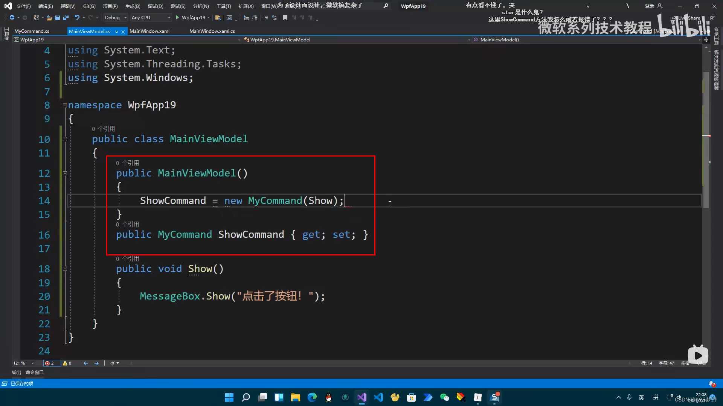723x406 pixels.
Task: Open the 文件(F) menu
Action: coord(23,6)
